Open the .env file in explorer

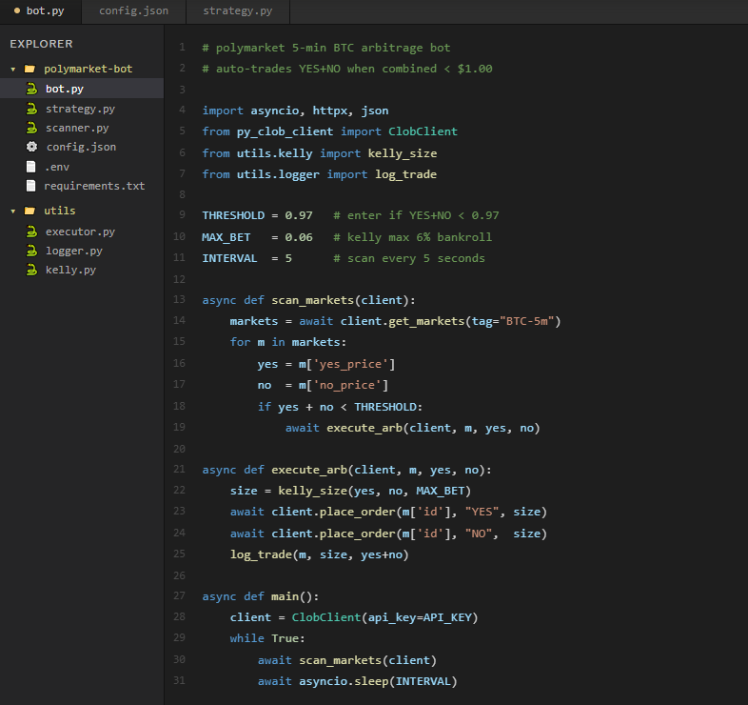coord(57,167)
